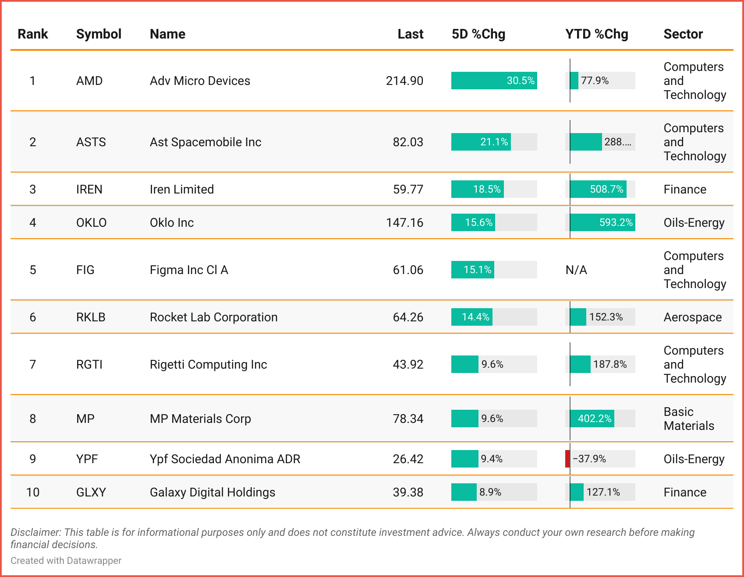The height and width of the screenshot is (577, 744).
Task: Click the Sector column header
Action: [683, 34]
